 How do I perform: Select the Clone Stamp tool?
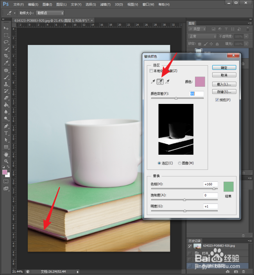coord(6,84)
